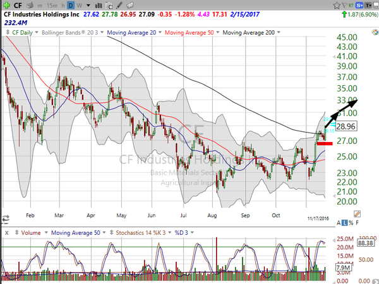Click the green up-arrow gain indicator
The image size is (379, 284).
(344, 15)
